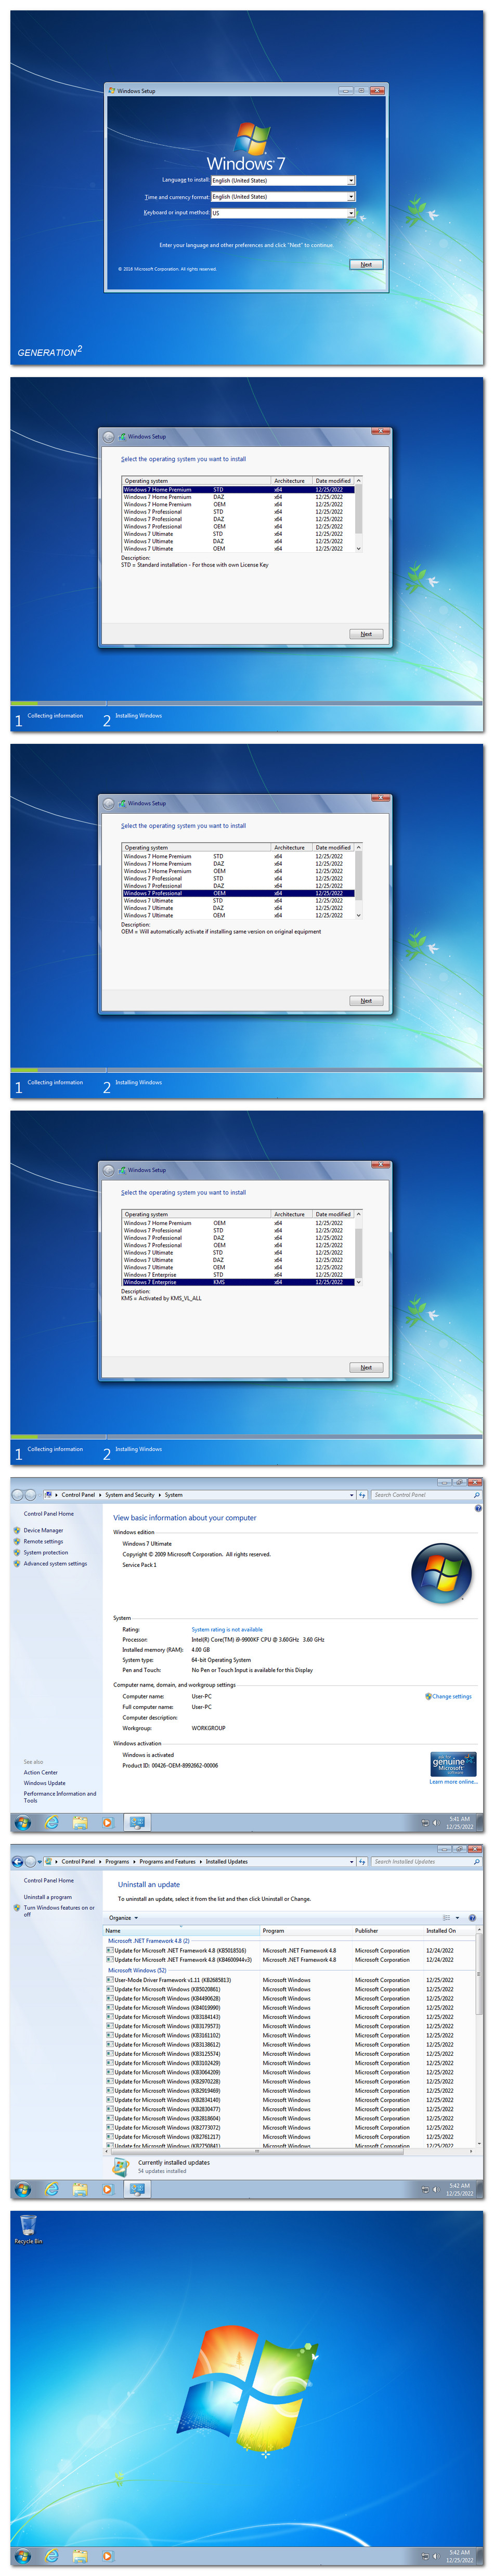Click the 5:41 AM clock in the tray
494x2576 pixels.
[460, 1823]
